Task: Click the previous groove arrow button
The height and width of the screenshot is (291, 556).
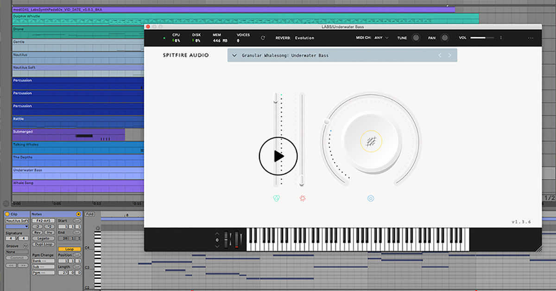Action: point(11,266)
